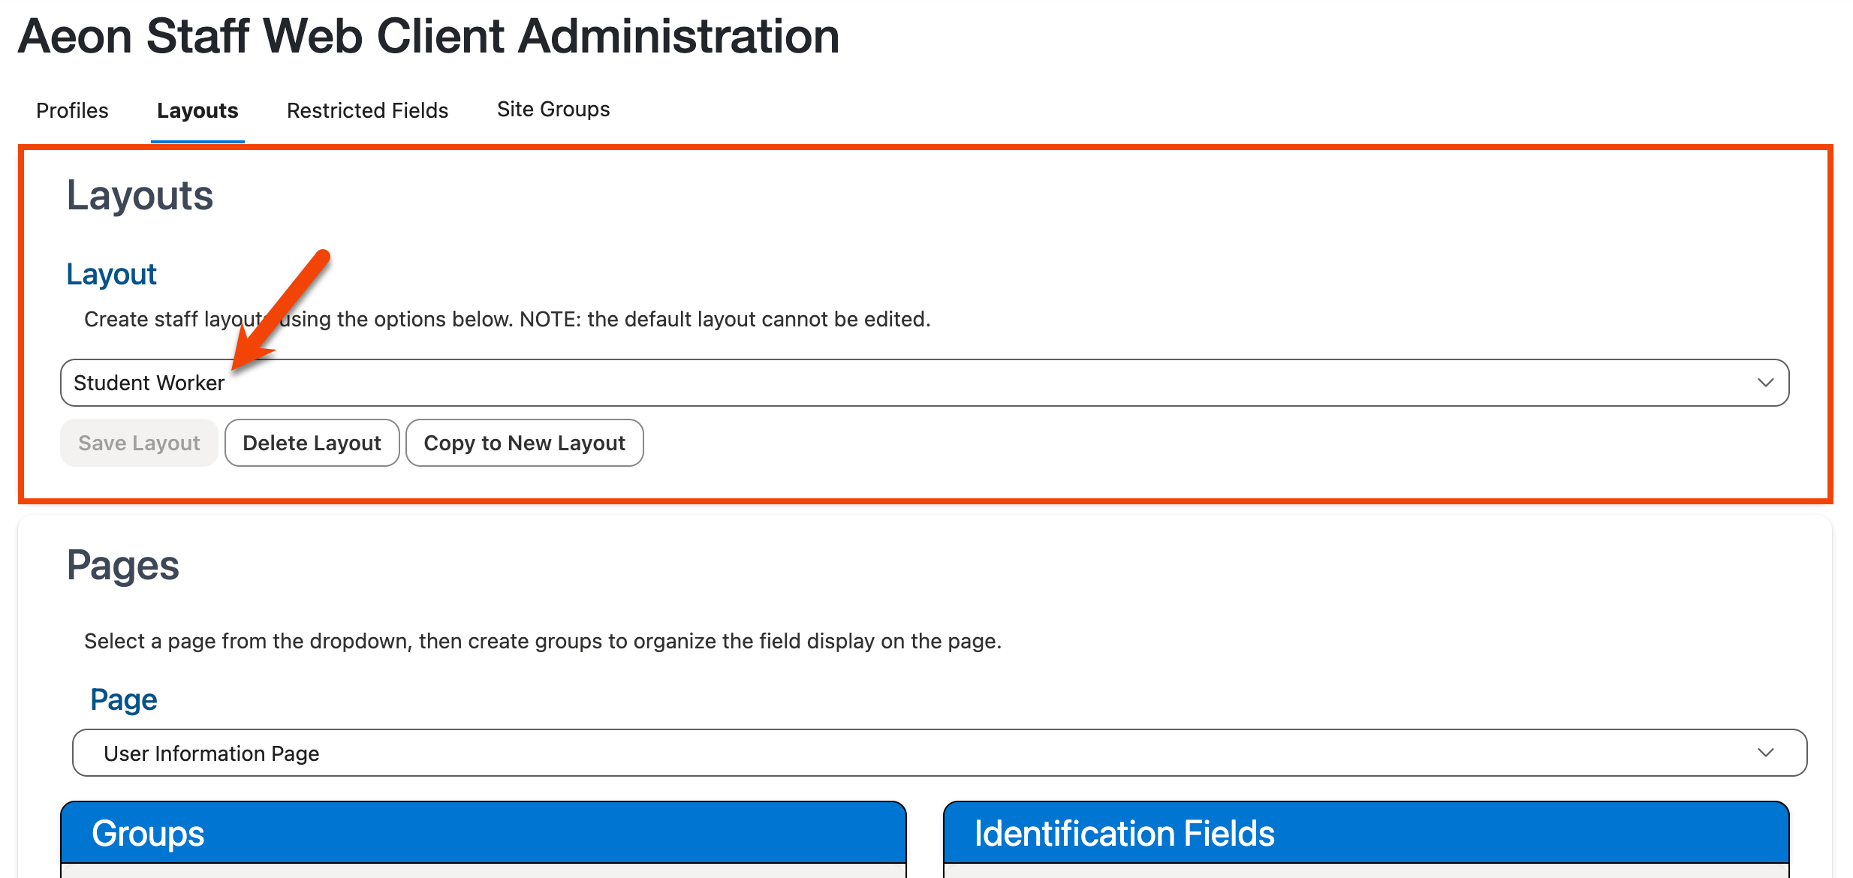Click the Aeon Staff Web Client Administration title
The height and width of the screenshot is (878, 1853).
pos(429,36)
